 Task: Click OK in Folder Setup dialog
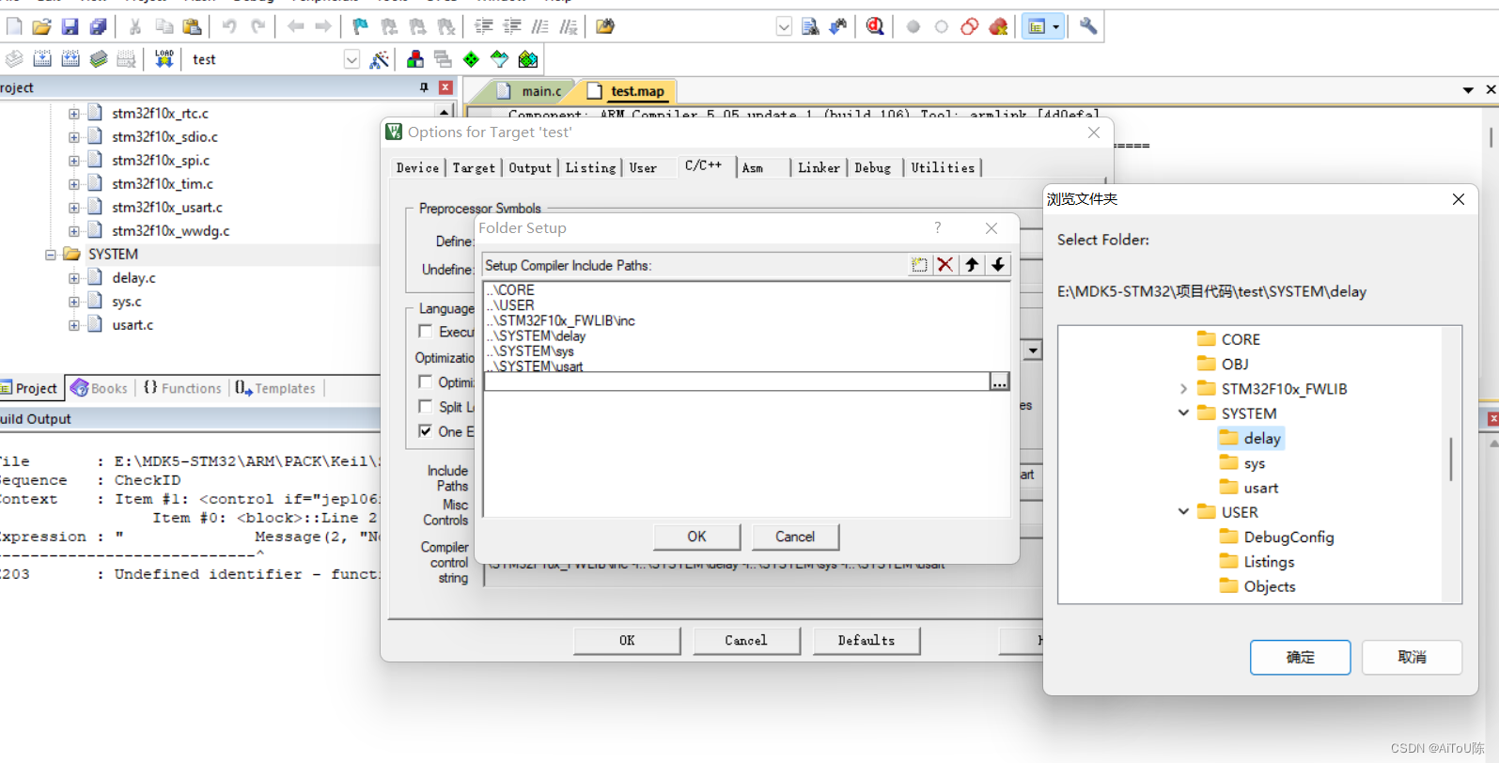coord(696,537)
